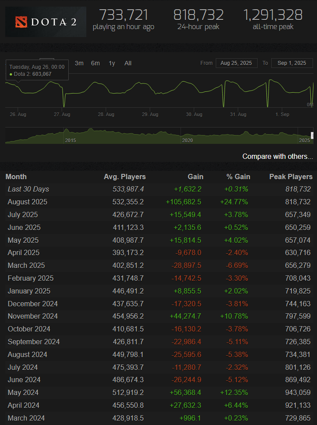Click 2020 area in navigator timeline
317x425 pixels.
[188, 140]
